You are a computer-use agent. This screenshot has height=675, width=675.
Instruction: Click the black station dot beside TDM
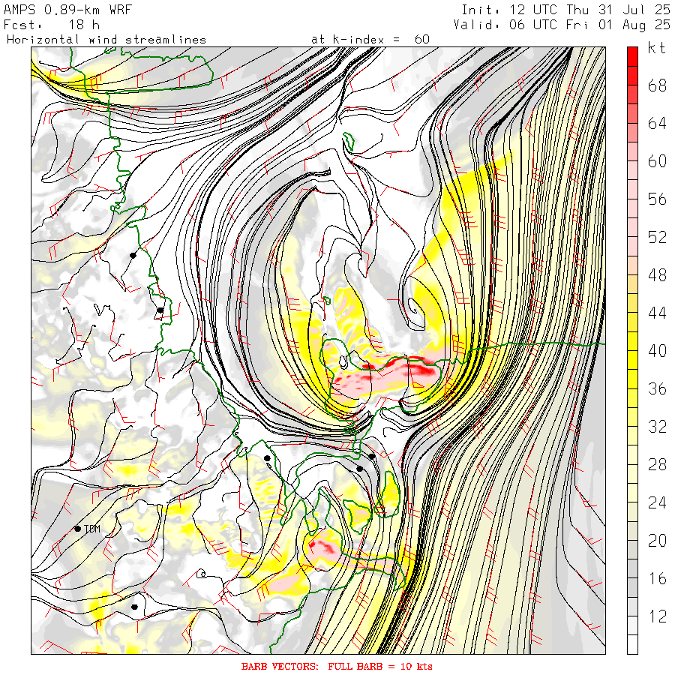click(x=77, y=529)
